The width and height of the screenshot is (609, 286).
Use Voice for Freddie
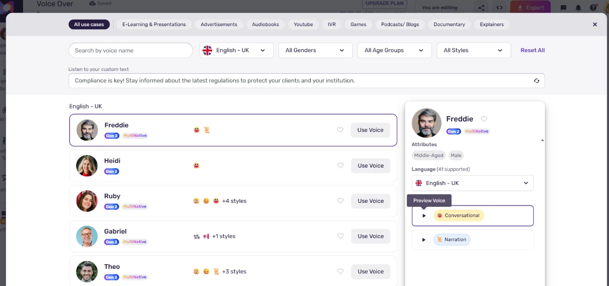point(371,130)
